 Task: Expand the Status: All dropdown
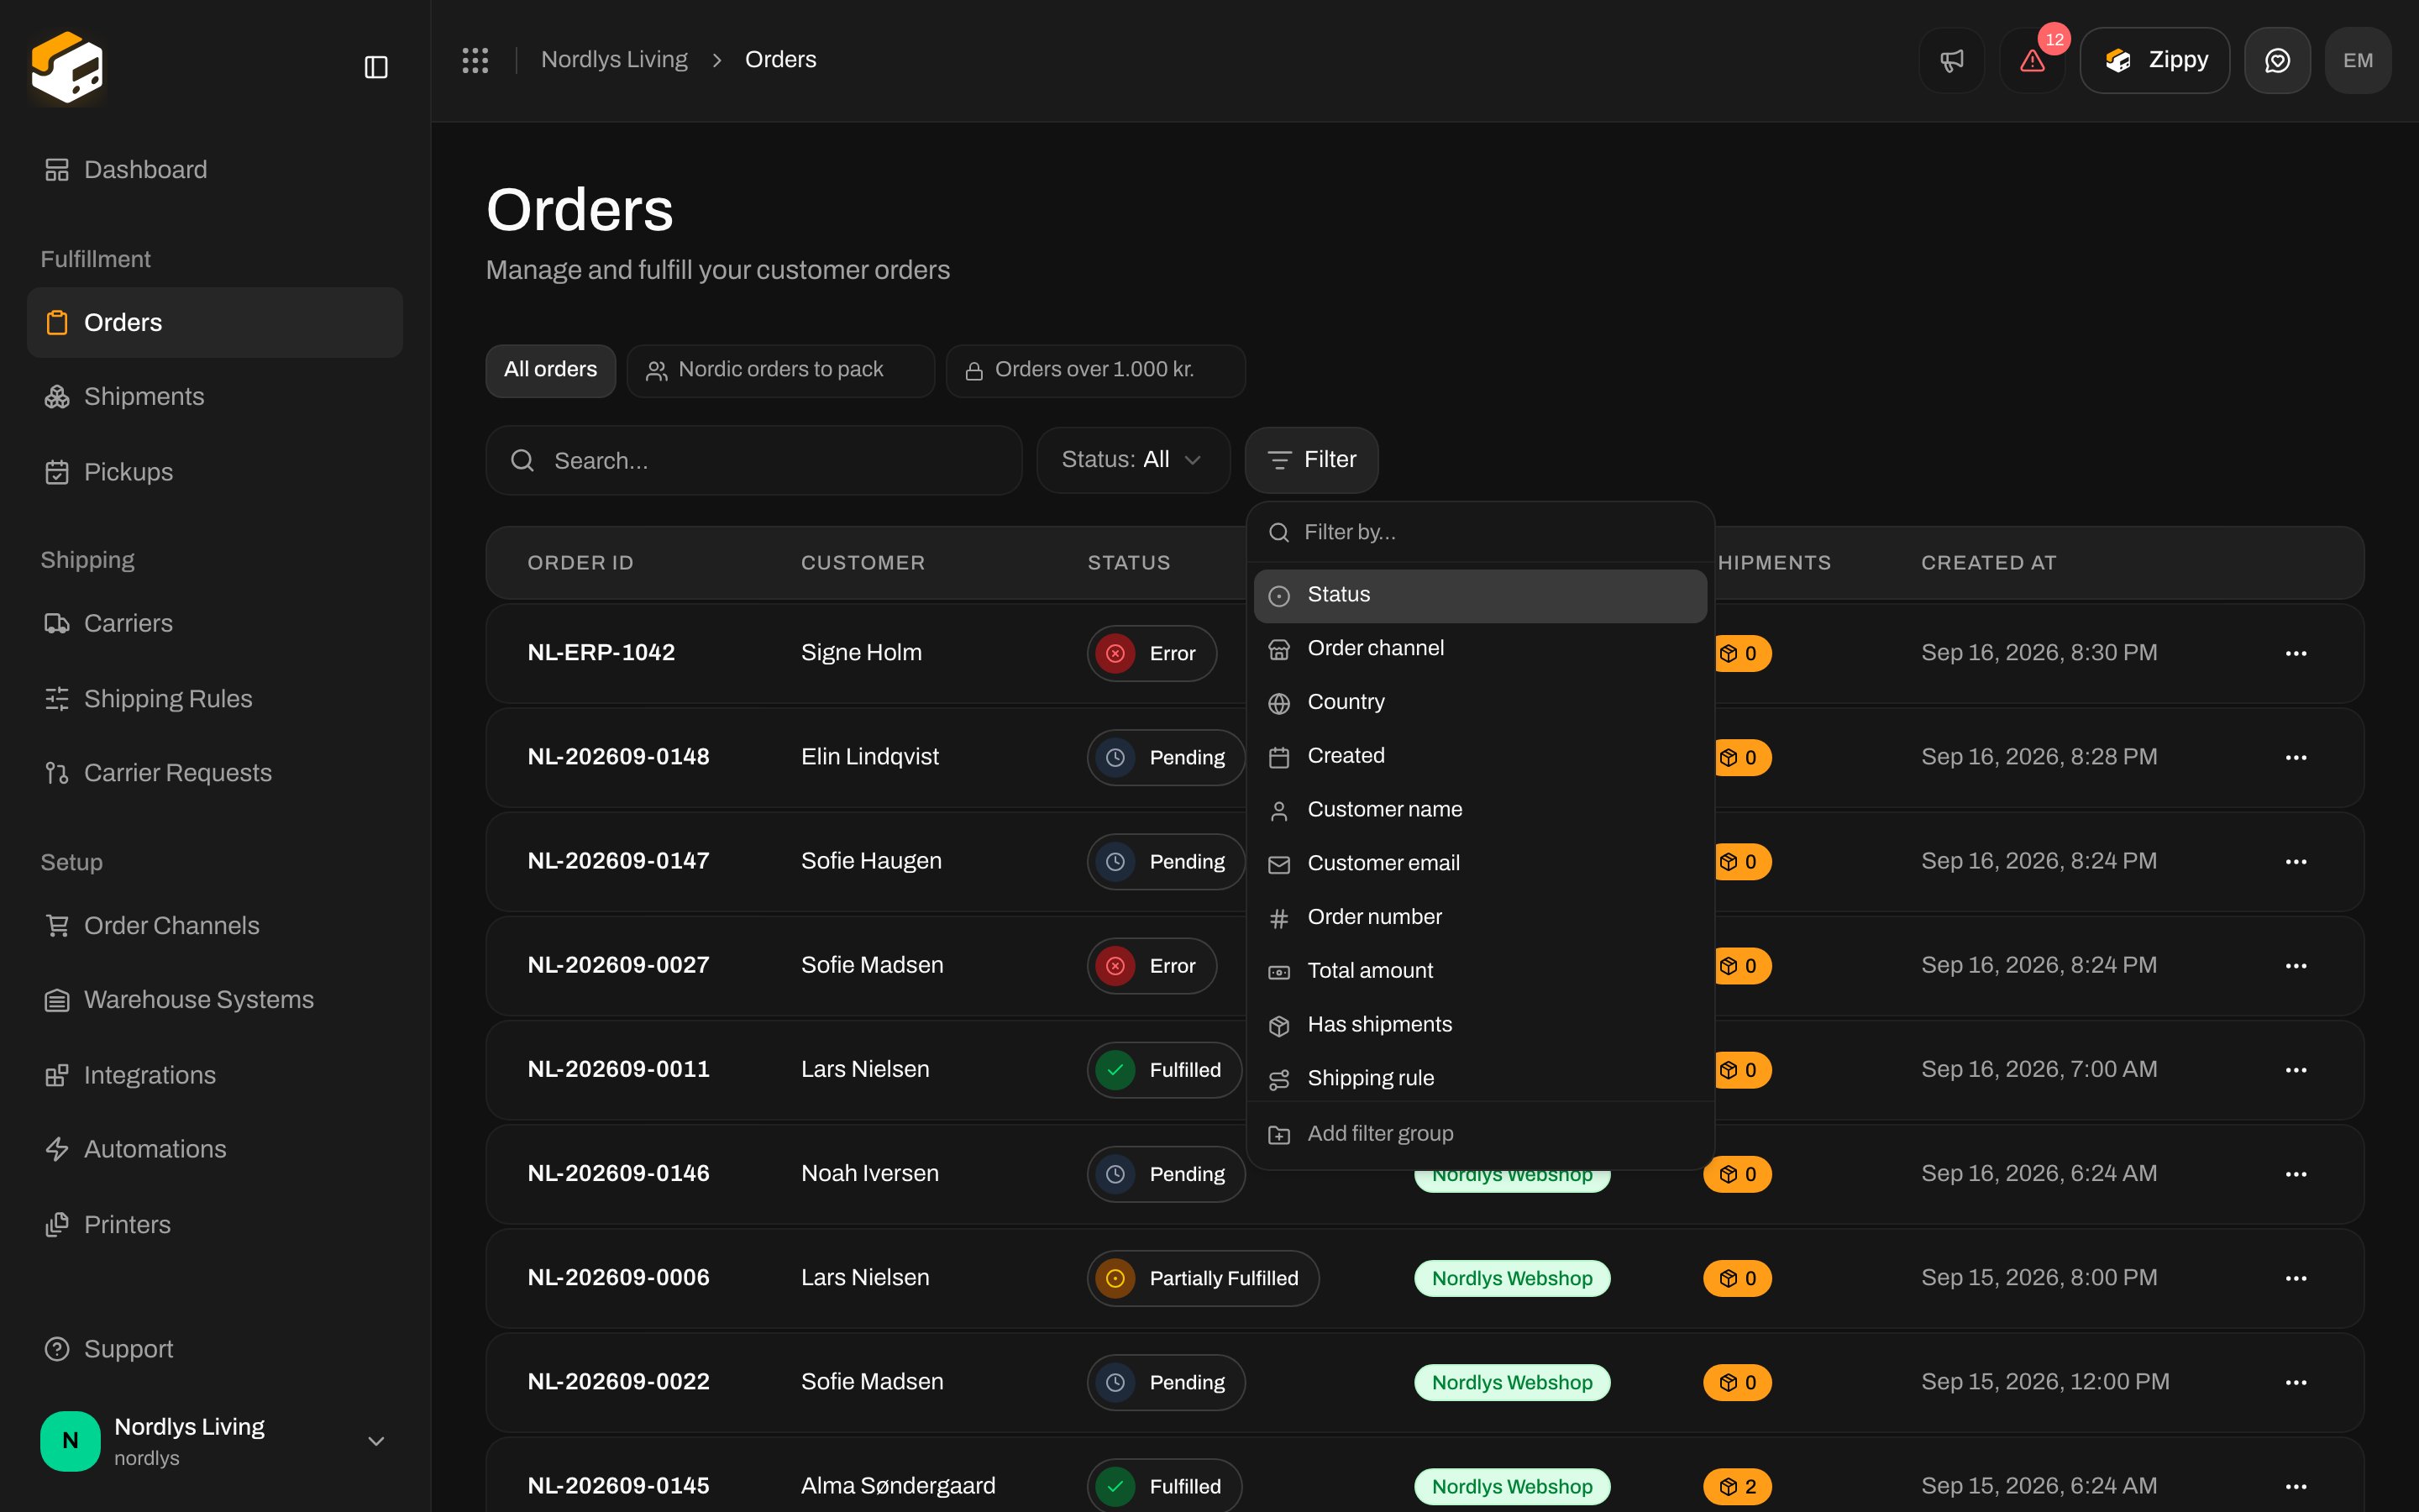point(1132,460)
